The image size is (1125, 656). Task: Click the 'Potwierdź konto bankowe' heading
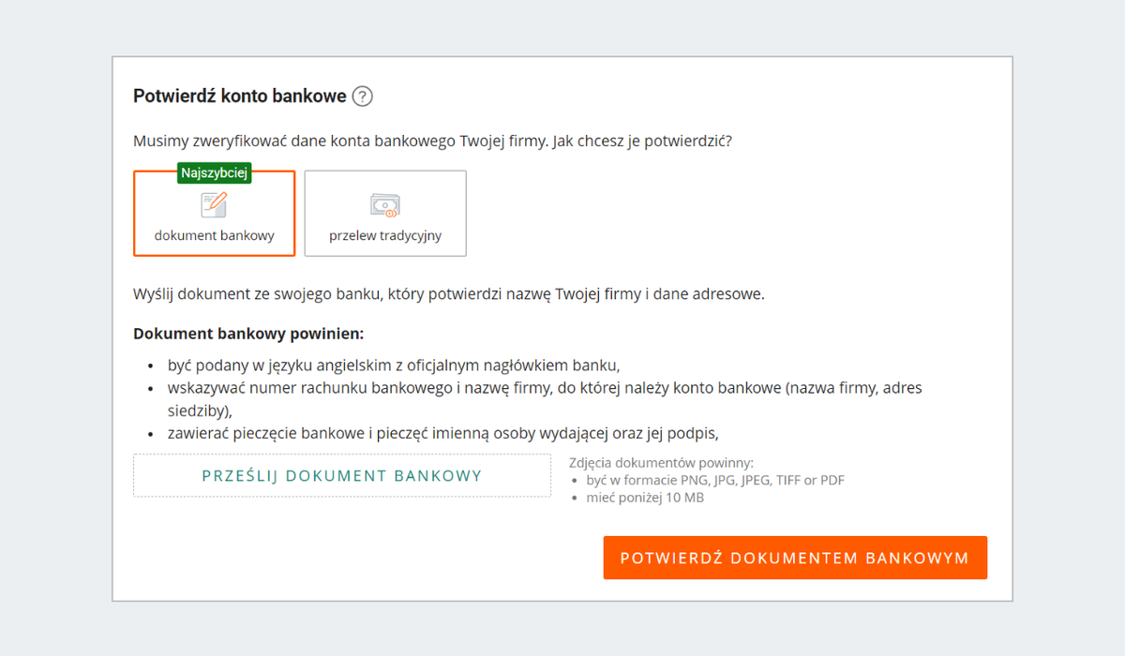click(240, 96)
